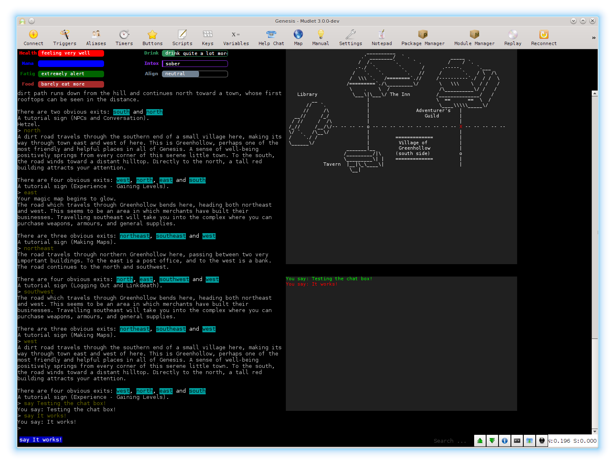Click the Food gauge 'barely eat more'

pos(71,84)
